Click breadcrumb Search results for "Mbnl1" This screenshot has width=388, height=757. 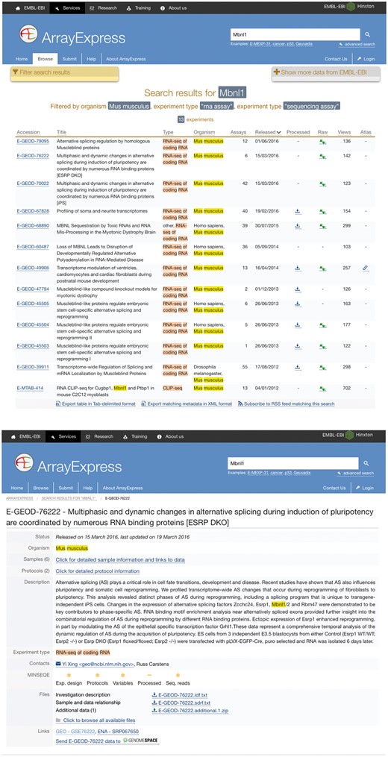[x=69, y=497]
